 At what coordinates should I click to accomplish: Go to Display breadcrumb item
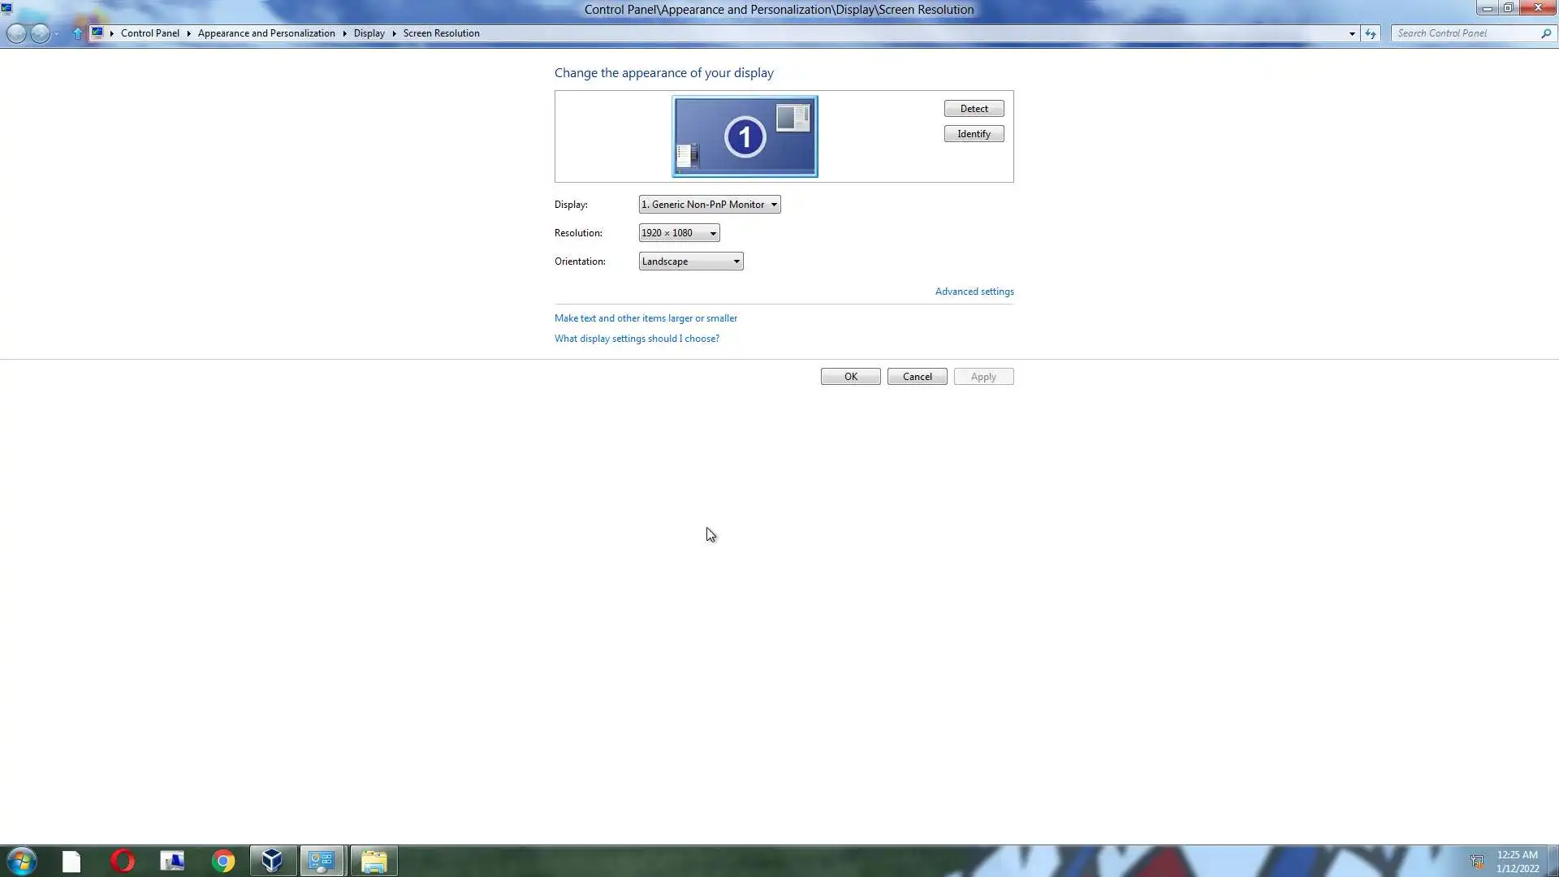(369, 33)
